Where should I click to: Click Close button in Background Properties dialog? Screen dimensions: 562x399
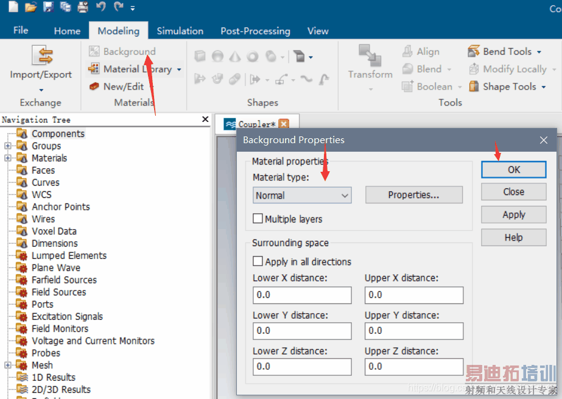click(x=514, y=192)
